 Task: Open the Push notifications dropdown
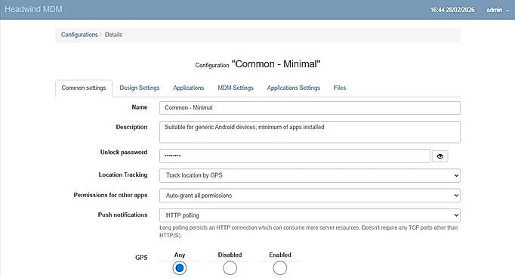[x=310, y=215]
